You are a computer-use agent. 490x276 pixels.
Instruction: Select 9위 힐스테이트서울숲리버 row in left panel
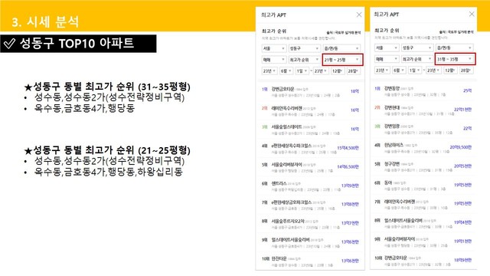[310, 242]
